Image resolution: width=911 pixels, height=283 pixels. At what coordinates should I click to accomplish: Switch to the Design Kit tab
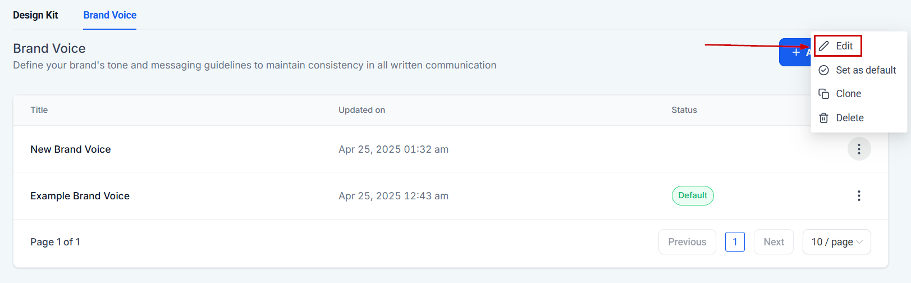35,15
